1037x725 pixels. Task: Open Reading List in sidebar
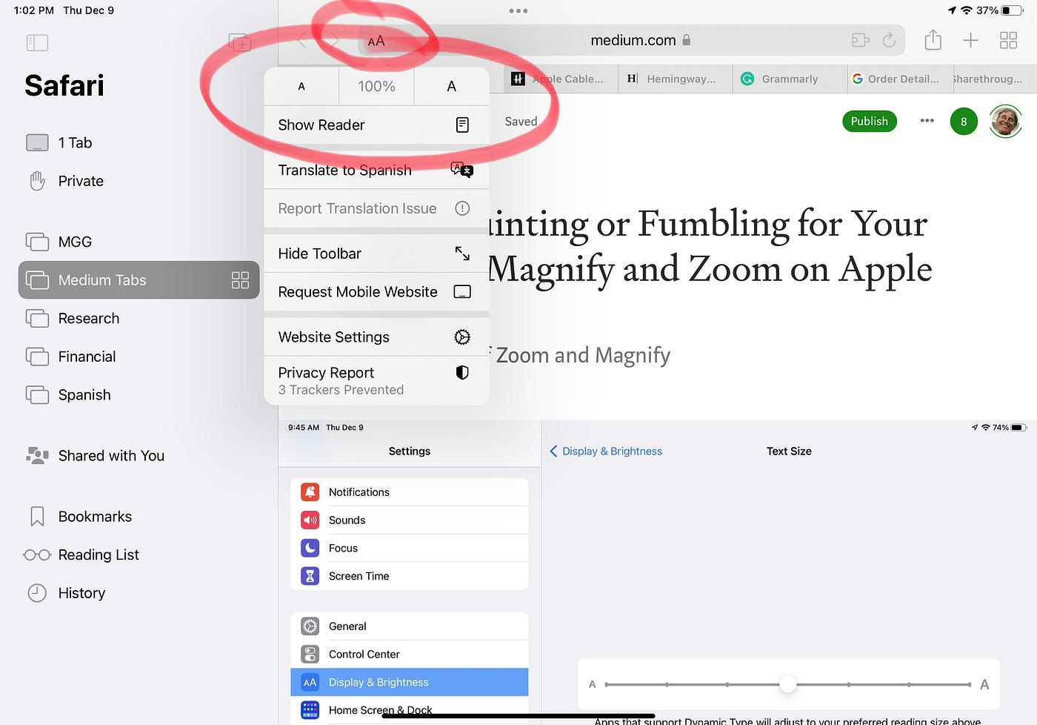point(139,554)
